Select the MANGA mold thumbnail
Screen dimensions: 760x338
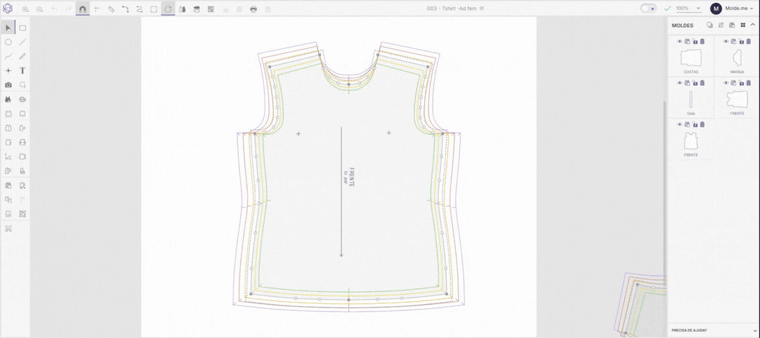pyautogui.click(x=737, y=59)
